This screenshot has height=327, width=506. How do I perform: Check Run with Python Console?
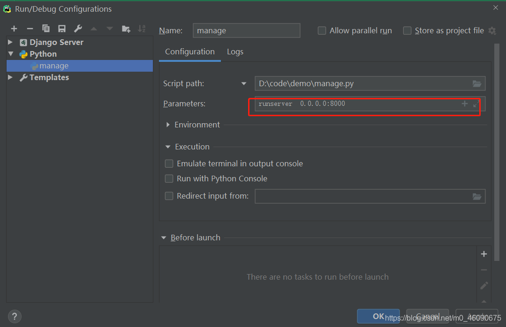pos(169,178)
